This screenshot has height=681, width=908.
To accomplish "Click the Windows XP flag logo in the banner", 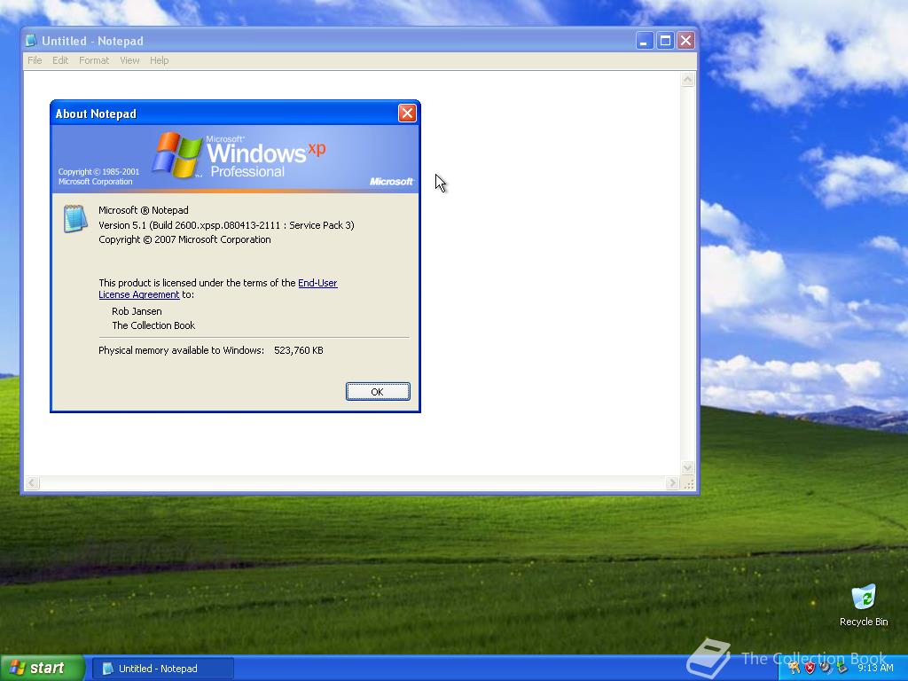I will click(x=176, y=155).
